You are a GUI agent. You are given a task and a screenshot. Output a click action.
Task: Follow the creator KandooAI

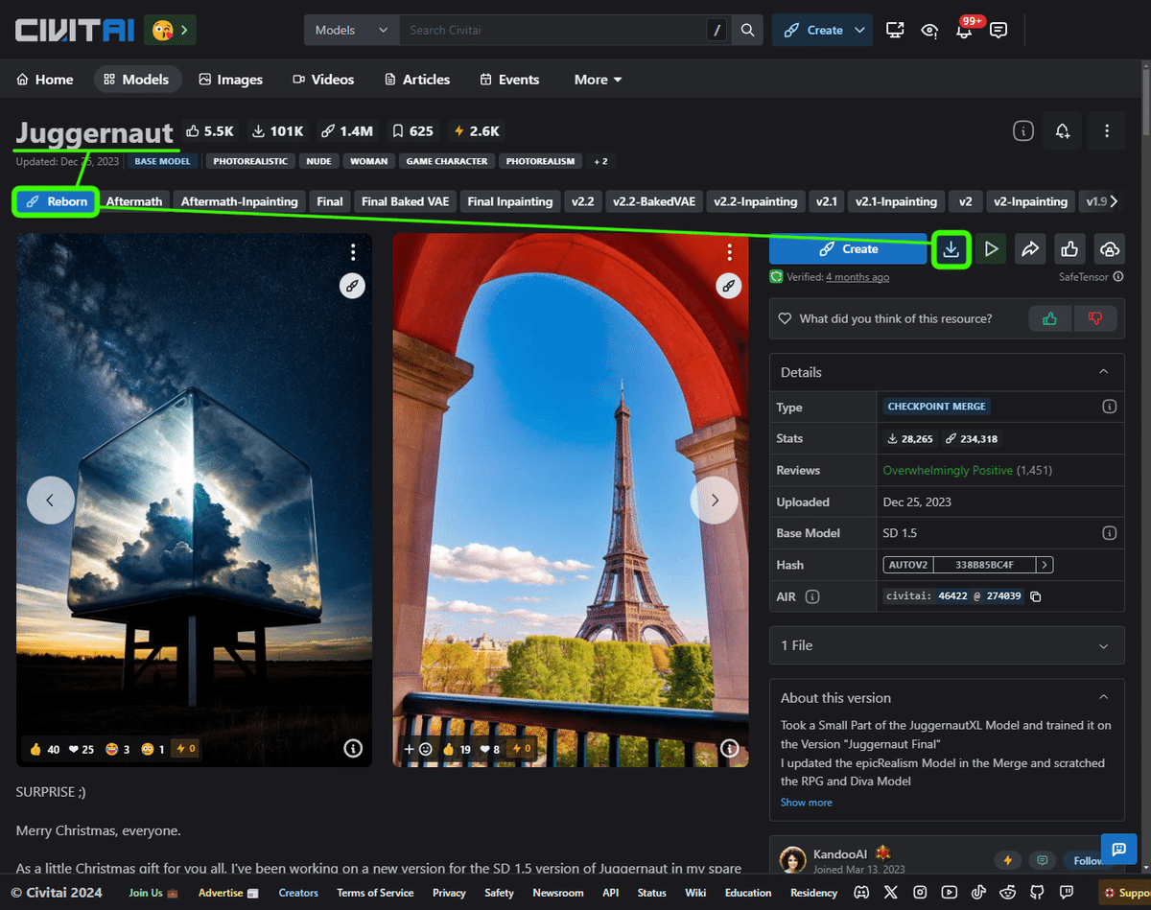[1088, 860]
